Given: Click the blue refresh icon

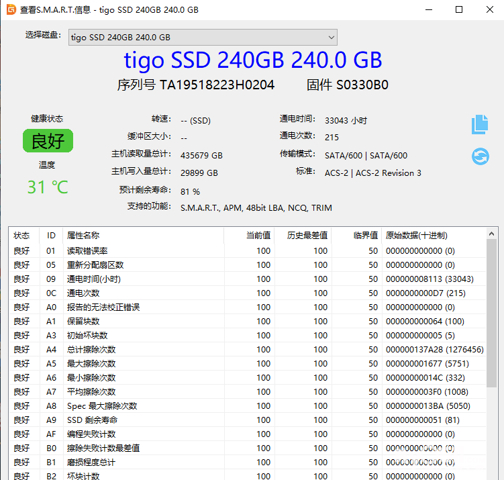Looking at the screenshot, I should pos(480,156).
